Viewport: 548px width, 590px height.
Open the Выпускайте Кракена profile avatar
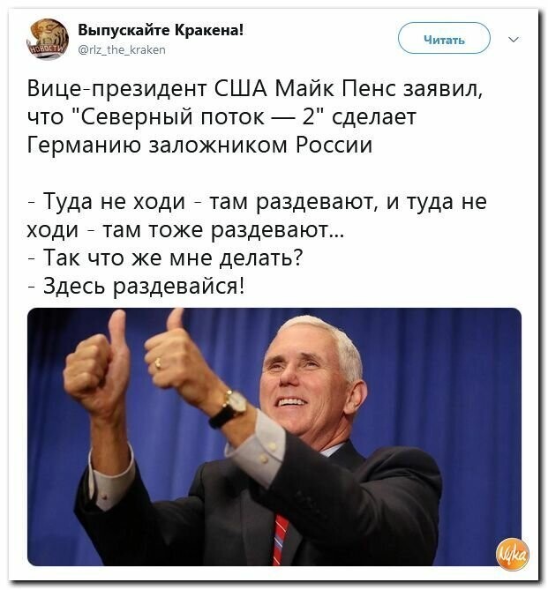click(x=49, y=39)
